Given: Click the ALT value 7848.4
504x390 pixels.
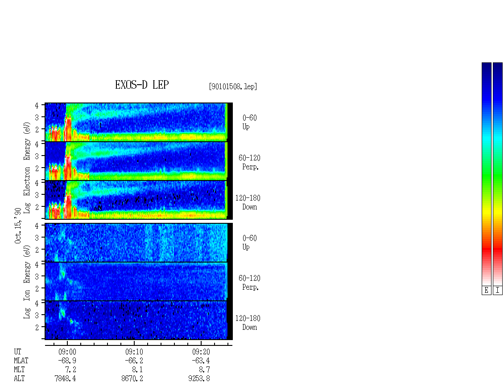Looking at the screenshot, I should (x=65, y=379).
